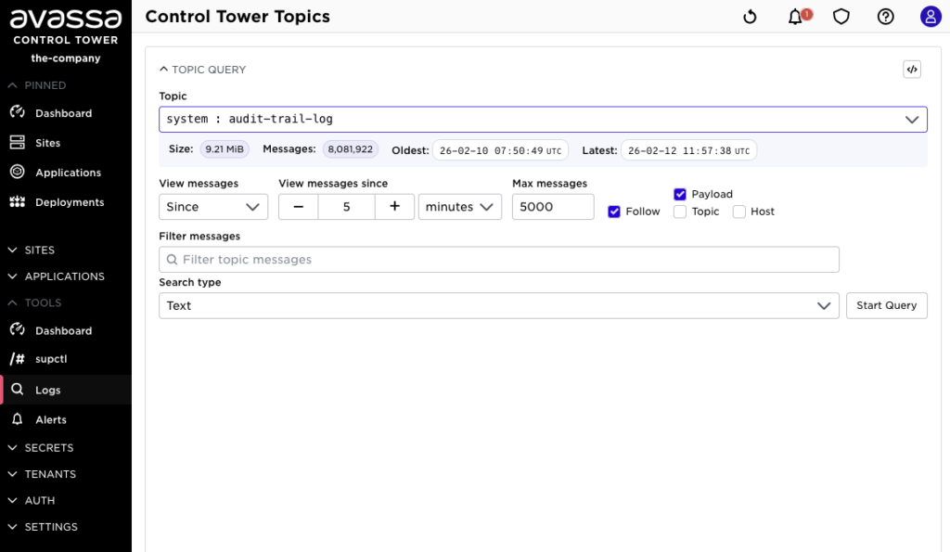This screenshot has height=552, width=950.
Task: Open the View messages Since dropdown
Action: (x=213, y=207)
